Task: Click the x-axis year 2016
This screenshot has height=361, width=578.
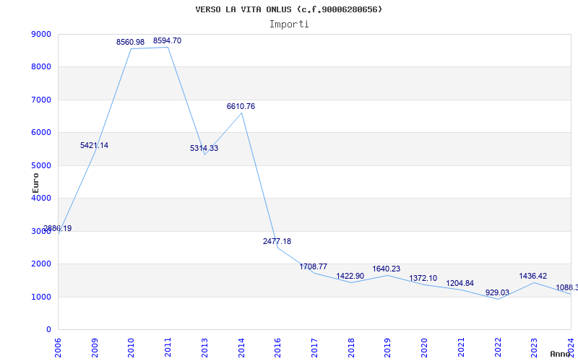Action: (278, 348)
